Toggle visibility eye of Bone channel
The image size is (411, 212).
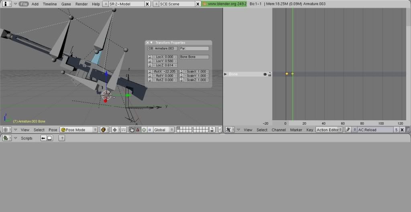click(x=265, y=74)
